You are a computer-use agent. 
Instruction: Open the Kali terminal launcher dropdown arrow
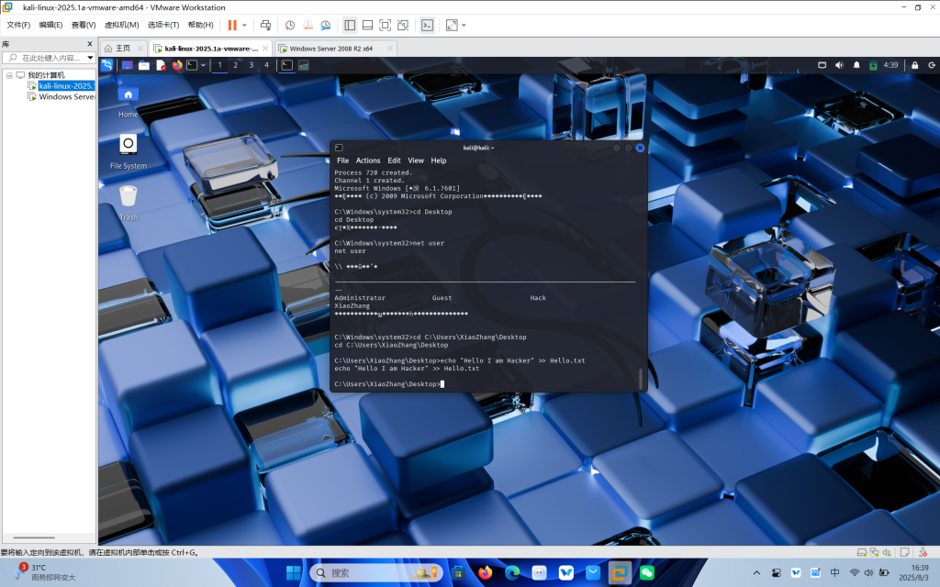coord(203,65)
